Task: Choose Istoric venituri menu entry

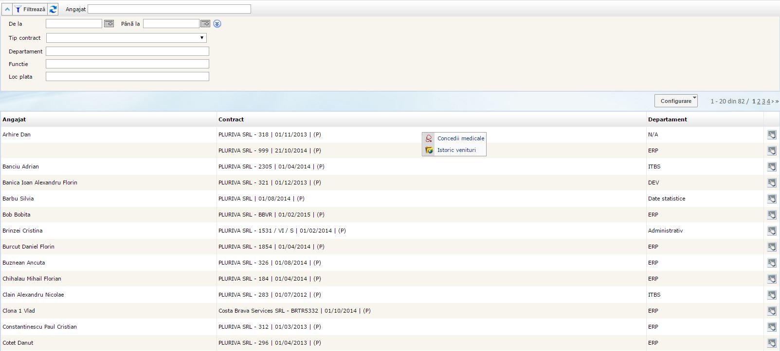Action: coord(456,150)
